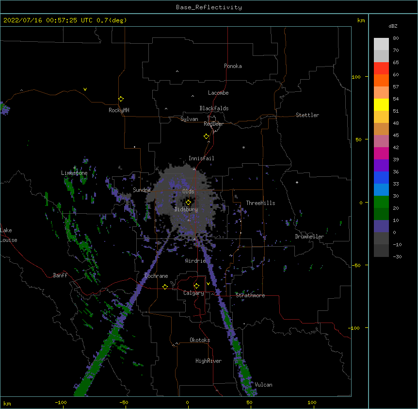Click the yellow diamond marker near RockyMH
This screenshot has height=409, width=418.
tap(121, 99)
